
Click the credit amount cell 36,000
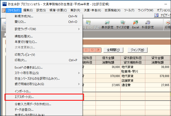coord(158,67)
